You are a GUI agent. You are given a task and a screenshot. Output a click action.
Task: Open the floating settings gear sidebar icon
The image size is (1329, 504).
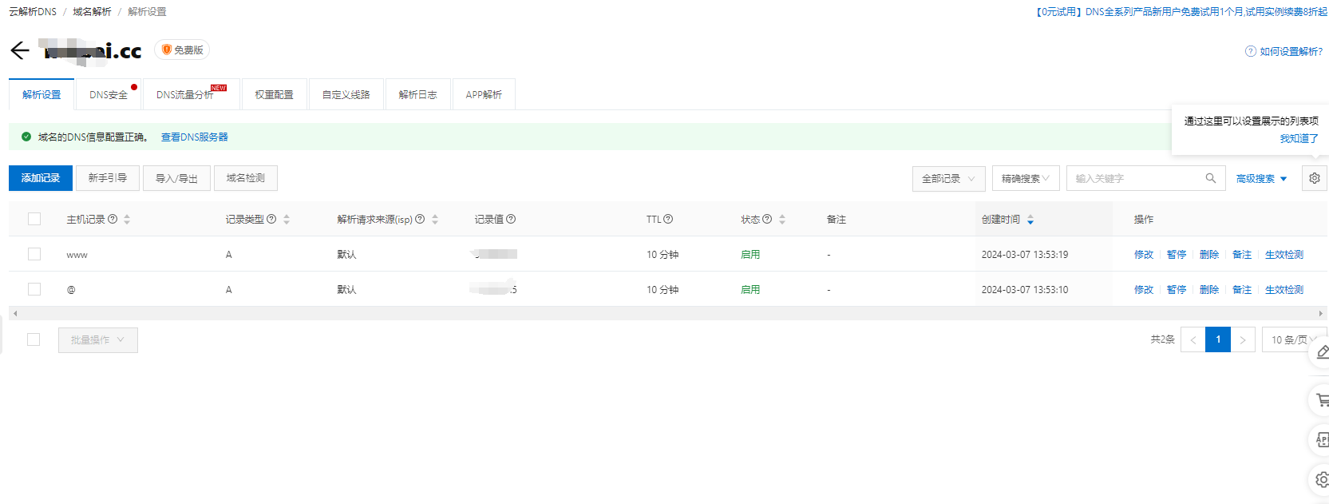tap(1321, 479)
